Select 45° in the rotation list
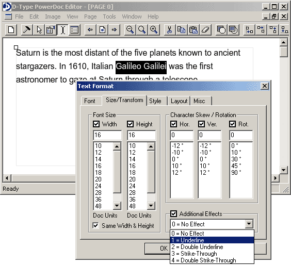 241,166
